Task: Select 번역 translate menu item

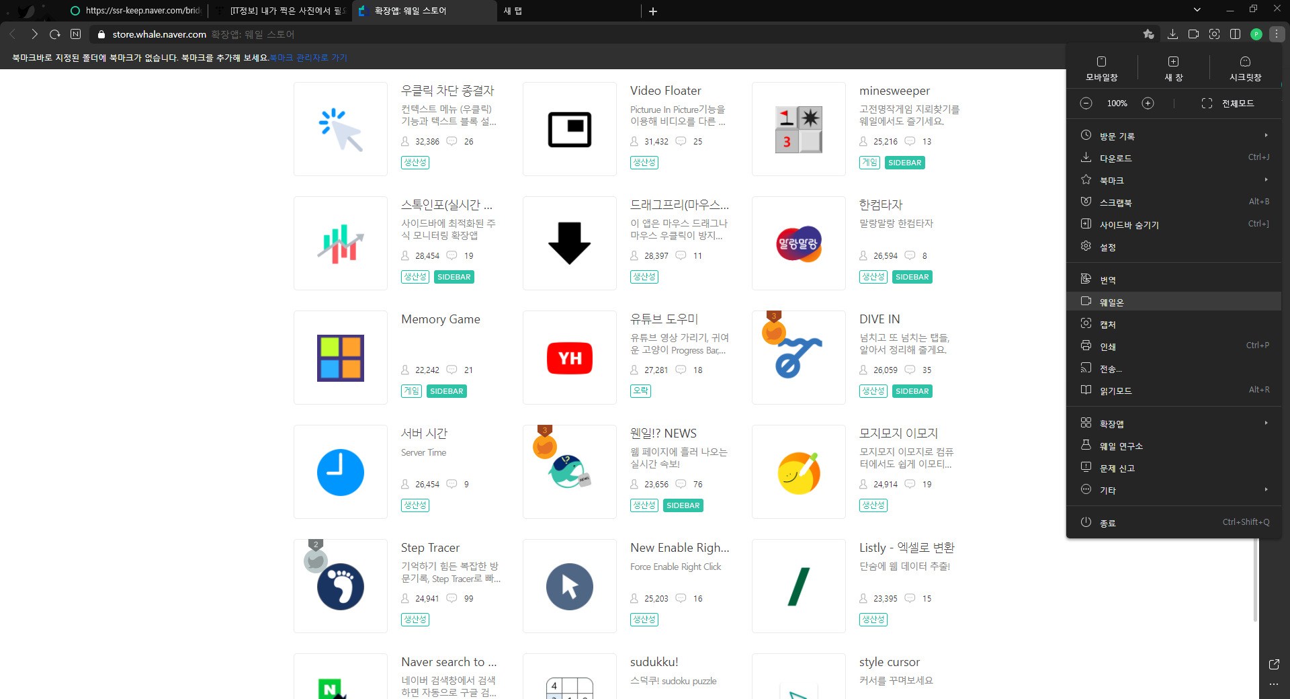Action: (x=1174, y=280)
